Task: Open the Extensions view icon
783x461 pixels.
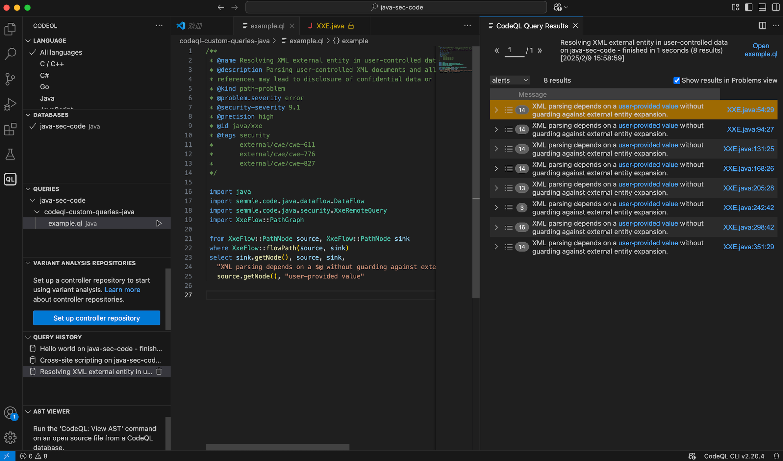Action: [10, 129]
